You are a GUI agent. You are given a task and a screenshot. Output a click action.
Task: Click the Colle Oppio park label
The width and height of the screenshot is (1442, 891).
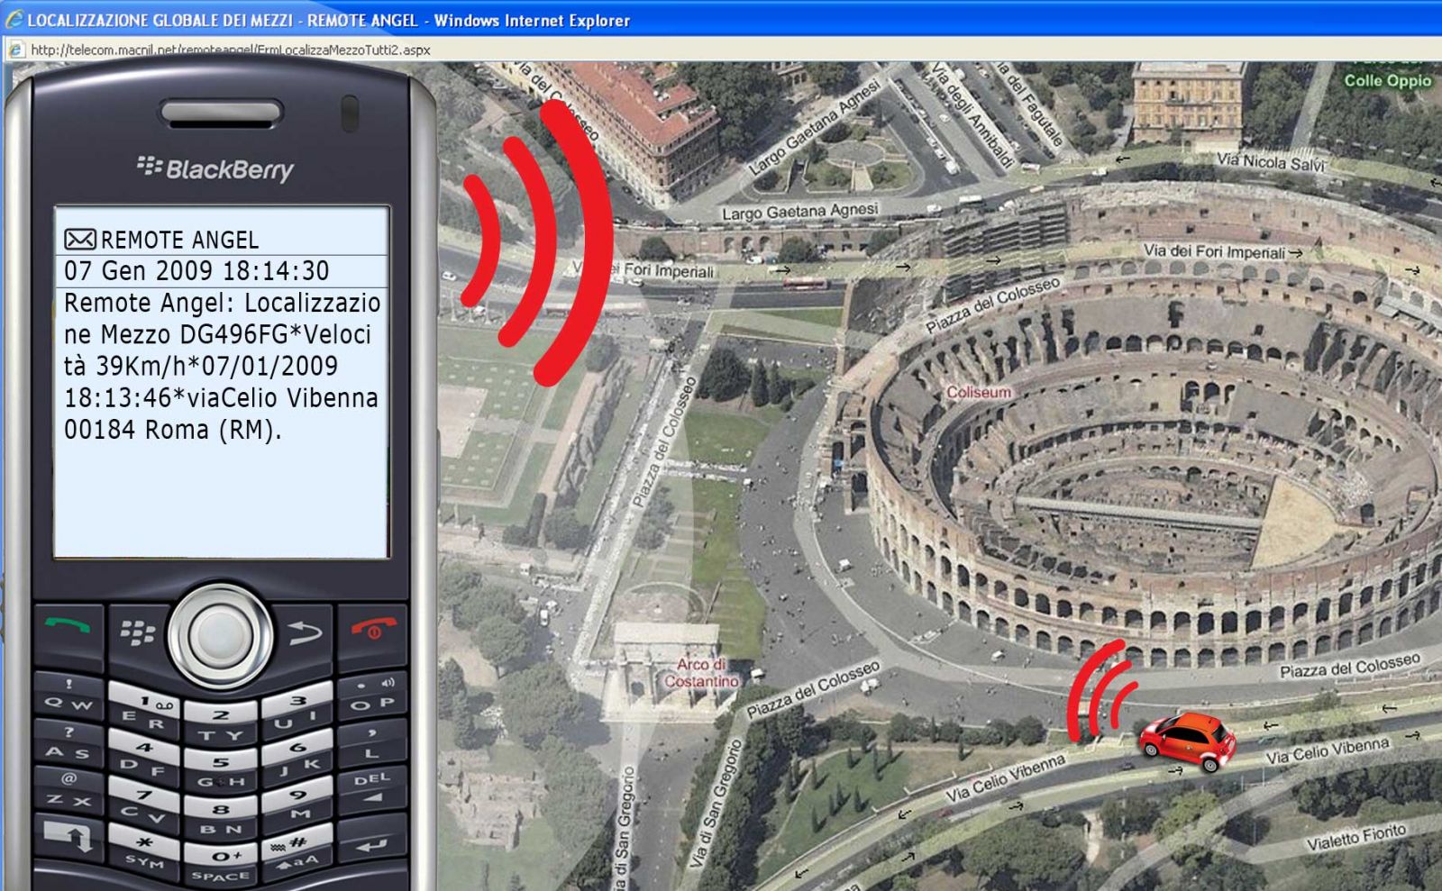[x=1388, y=80]
